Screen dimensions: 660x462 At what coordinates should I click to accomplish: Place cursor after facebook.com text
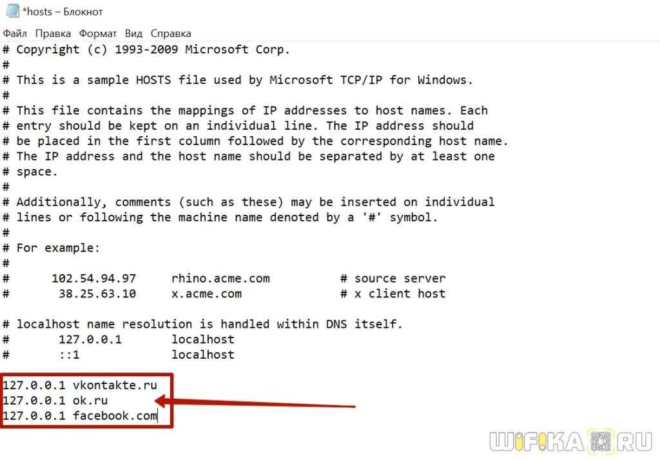coord(157,416)
